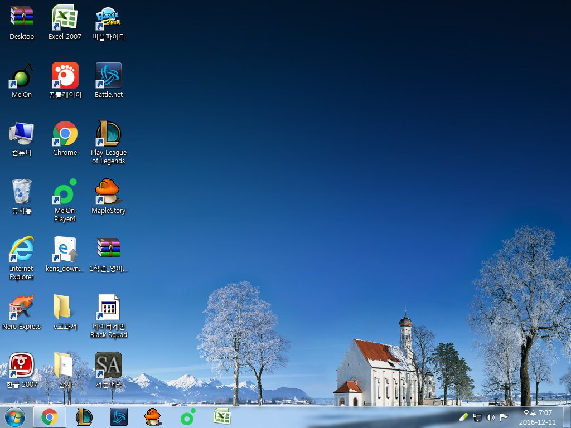The height and width of the screenshot is (428, 571).
Task: Open the Windows Start menu button
Action: [14, 416]
